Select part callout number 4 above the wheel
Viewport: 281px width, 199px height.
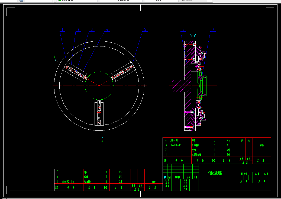pyautogui.click(x=107, y=29)
